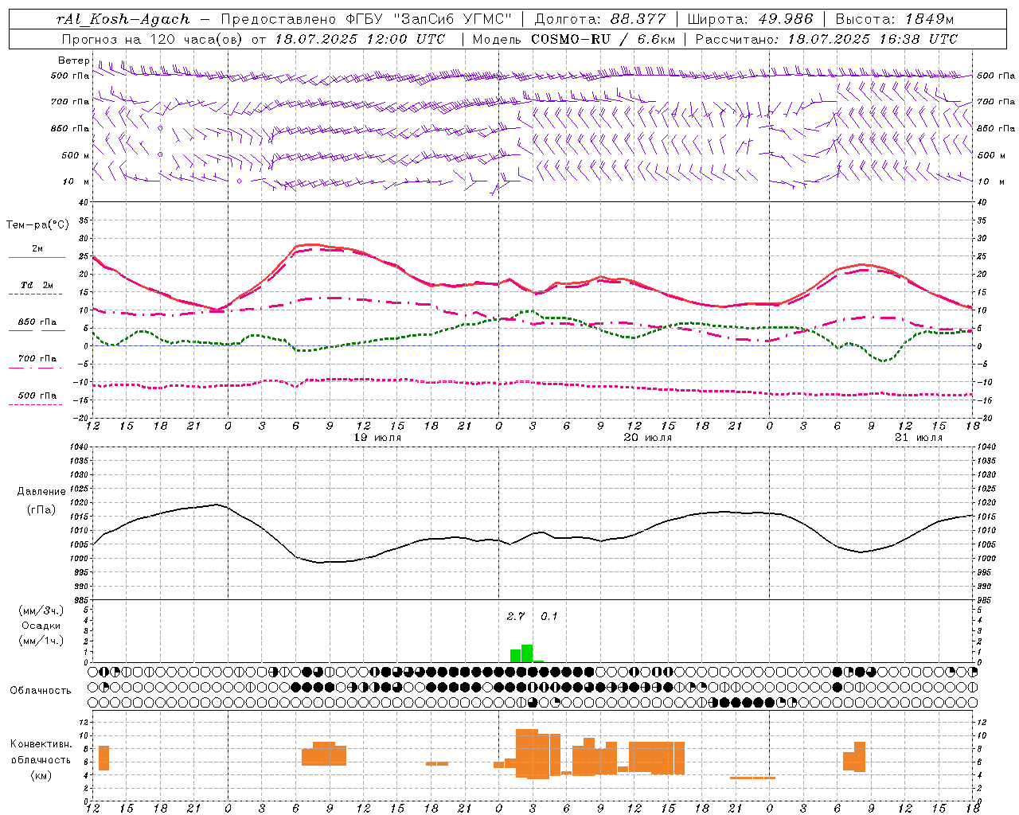This screenshot has height=815, width=1019.
Task: Select the latitude value Широта: 49.986
Action: coord(750,19)
